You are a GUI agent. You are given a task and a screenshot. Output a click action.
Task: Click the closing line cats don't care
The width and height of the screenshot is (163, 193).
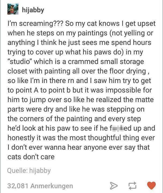pyautogui.click(x=31, y=157)
